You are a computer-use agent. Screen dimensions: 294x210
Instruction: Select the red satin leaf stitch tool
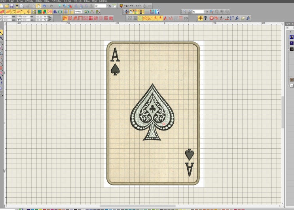coord(2,12)
